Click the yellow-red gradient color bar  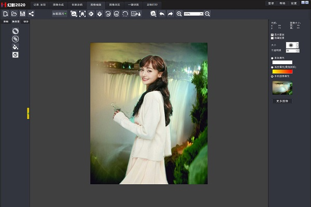(282, 71)
